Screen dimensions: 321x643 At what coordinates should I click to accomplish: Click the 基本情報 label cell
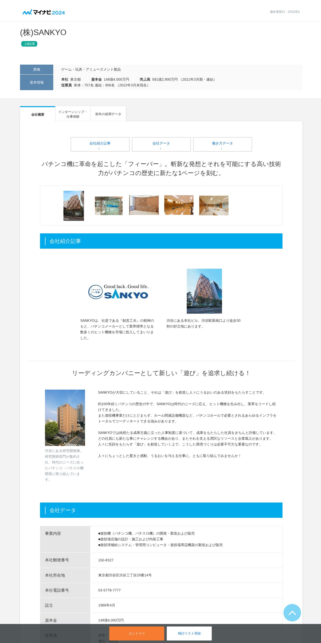coord(36,82)
